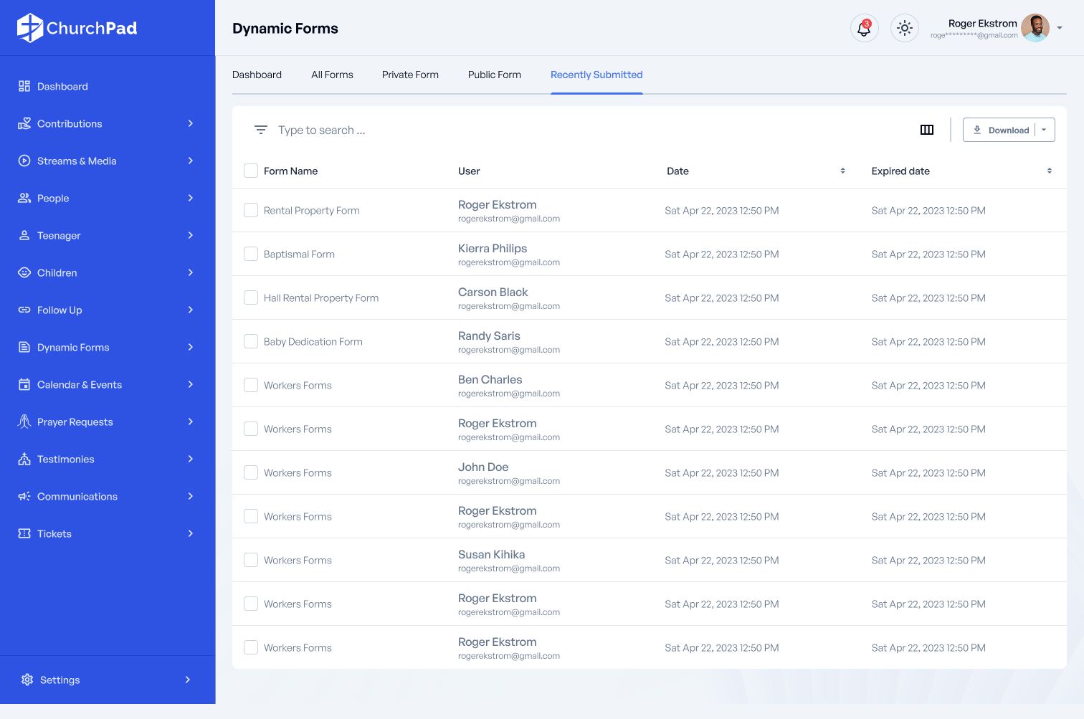
Task: Switch to the Public Form tab
Action: coord(494,75)
